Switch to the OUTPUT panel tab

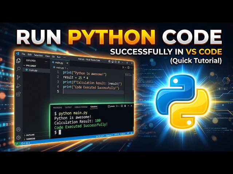(68, 107)
